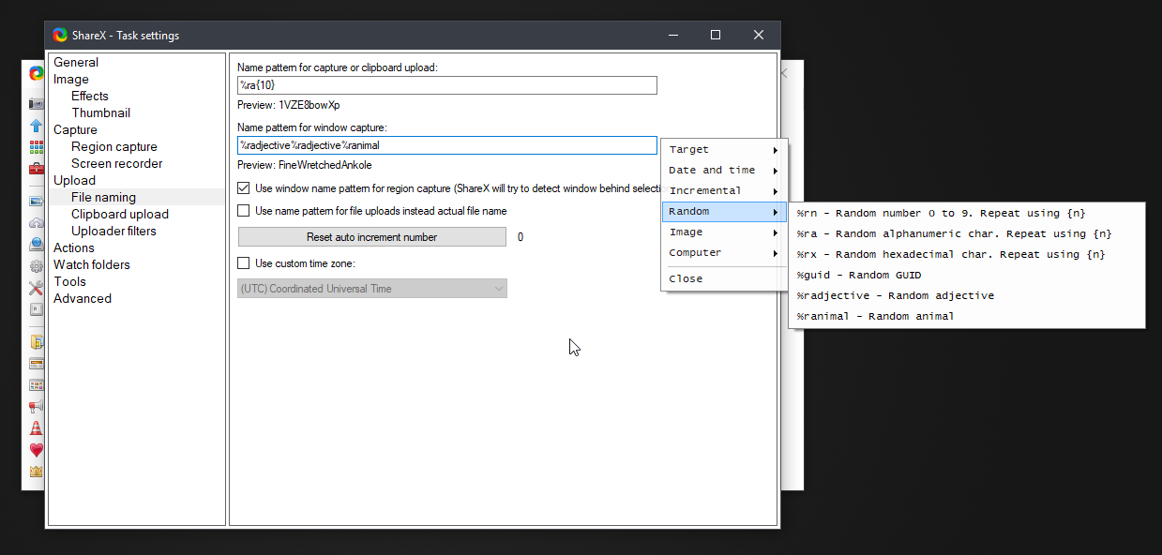Open the red Tools toolbox icon
This screenshot has height=555, width=1162.
tap(36, 169)
